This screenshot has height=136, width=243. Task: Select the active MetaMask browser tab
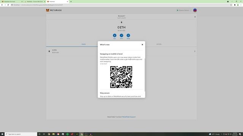coord(57,2)
